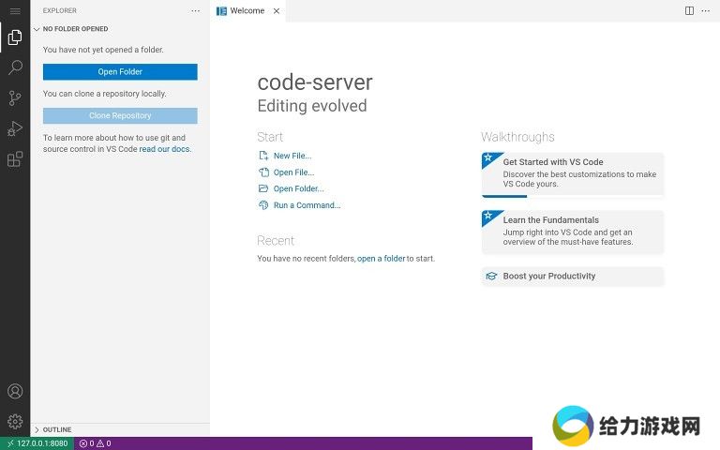Follow the read our docs link
This screenshot has height=450, width=720.
pos(164,149)
